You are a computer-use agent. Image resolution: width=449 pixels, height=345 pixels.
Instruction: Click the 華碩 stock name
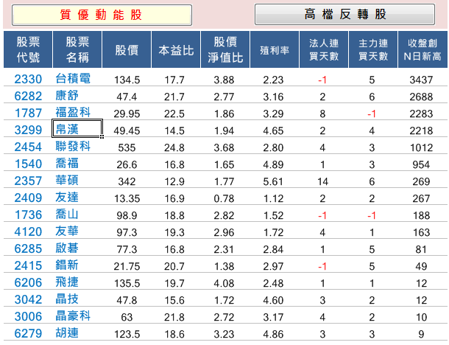pos(67,180)
